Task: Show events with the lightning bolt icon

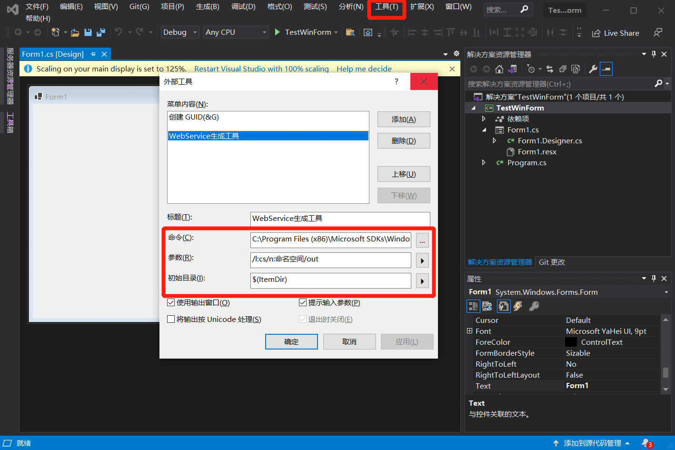Action: tap(518, 306)
